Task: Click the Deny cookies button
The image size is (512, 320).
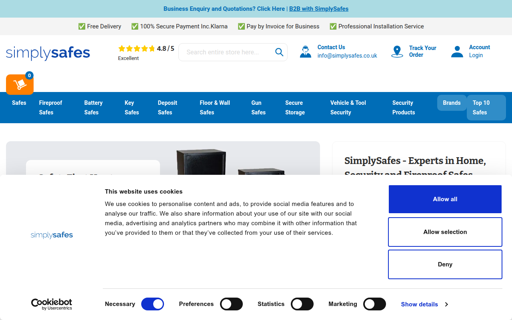Action: pyautogui.click(x=445, y=264)
